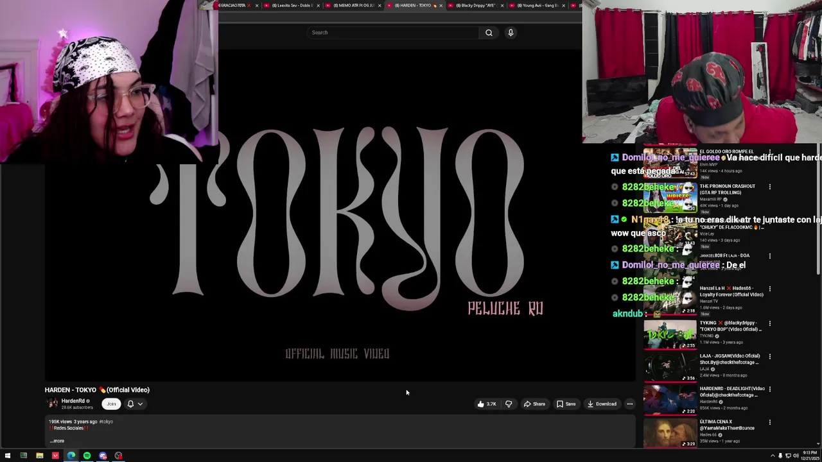
Task: Switch to the MEMO ATR Ft OG browser tab
Action: 353,5
